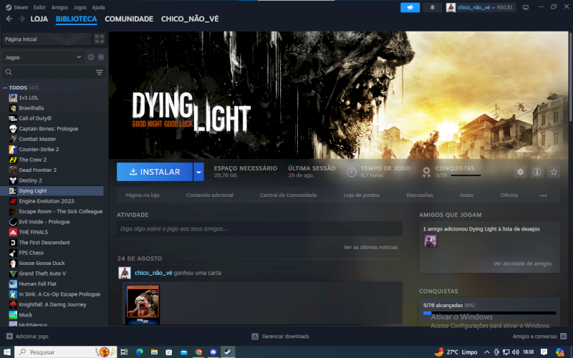573x358 pixels.
Task: Toggle sort by recent activity clock
Action: pos(91,57)
